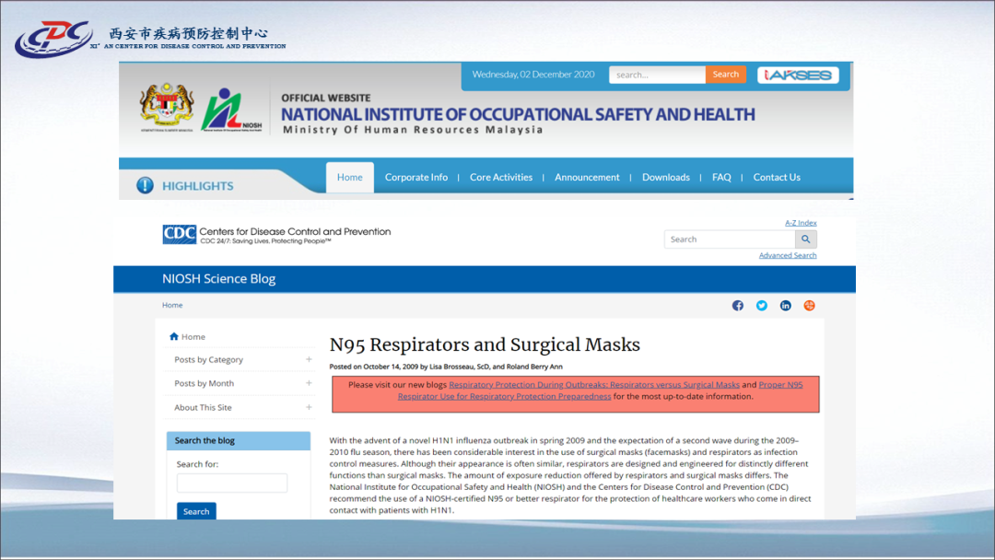The image size is (995, 560).
Task: Open the Downloads menu
Action: pyautogui.click(x=666, y=178)
